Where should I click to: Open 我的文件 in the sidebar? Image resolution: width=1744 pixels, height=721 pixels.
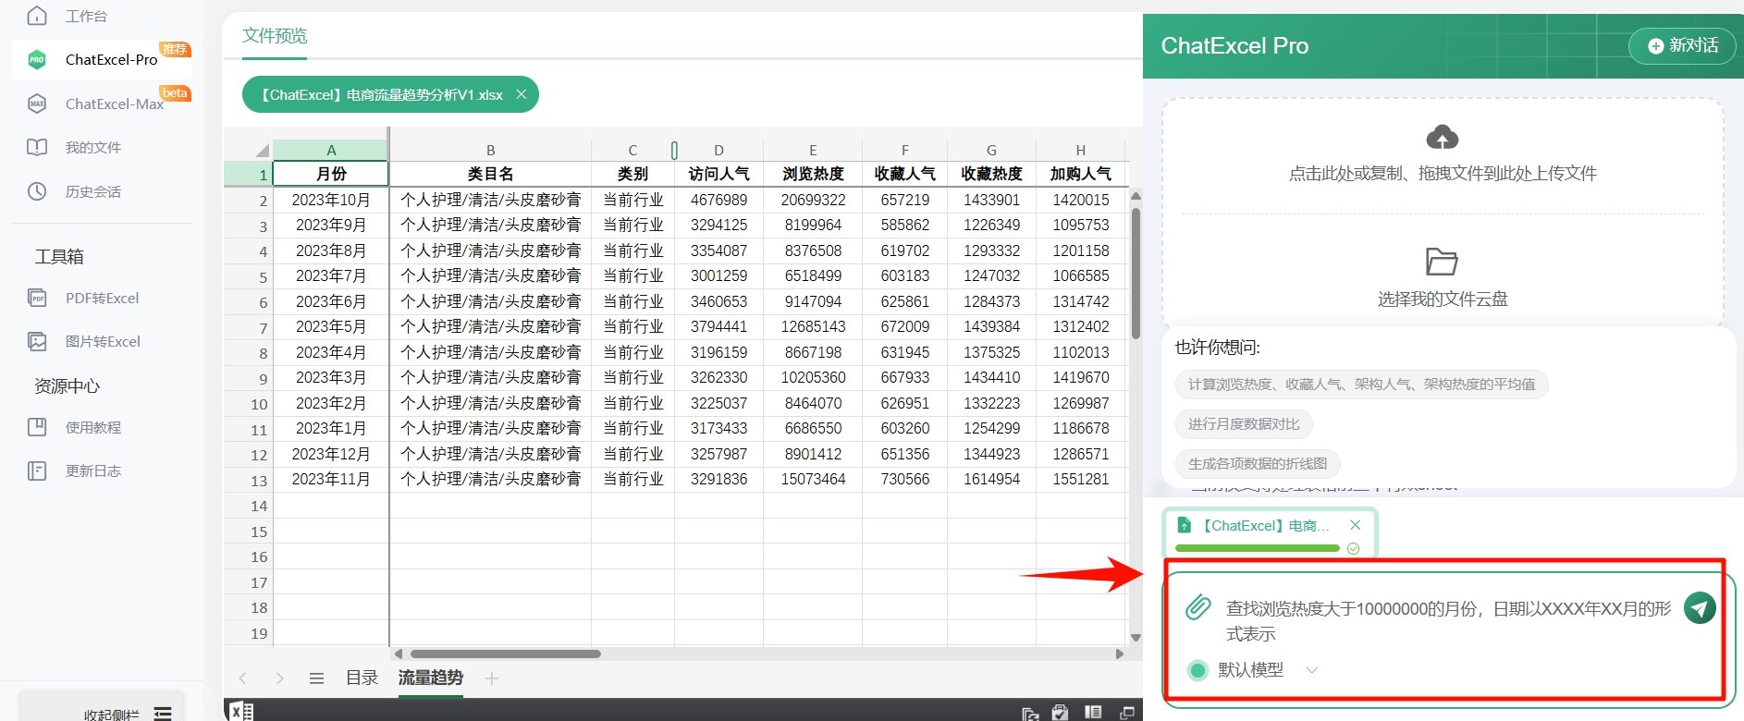click(x=92, y=147)
